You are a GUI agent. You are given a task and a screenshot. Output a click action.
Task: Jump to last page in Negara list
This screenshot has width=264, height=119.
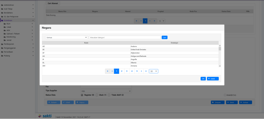tap(146, 71)
